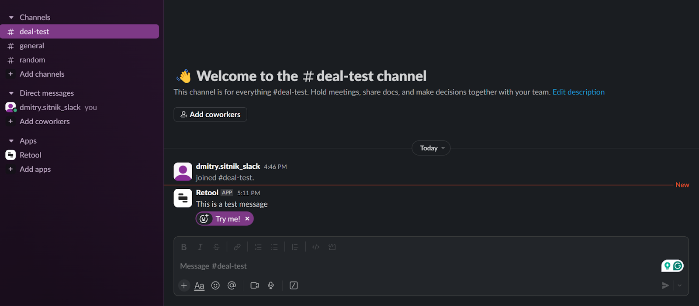Send the message with the arrow icon
Viewport: 699px width, 306px height.
click(665, 286)
